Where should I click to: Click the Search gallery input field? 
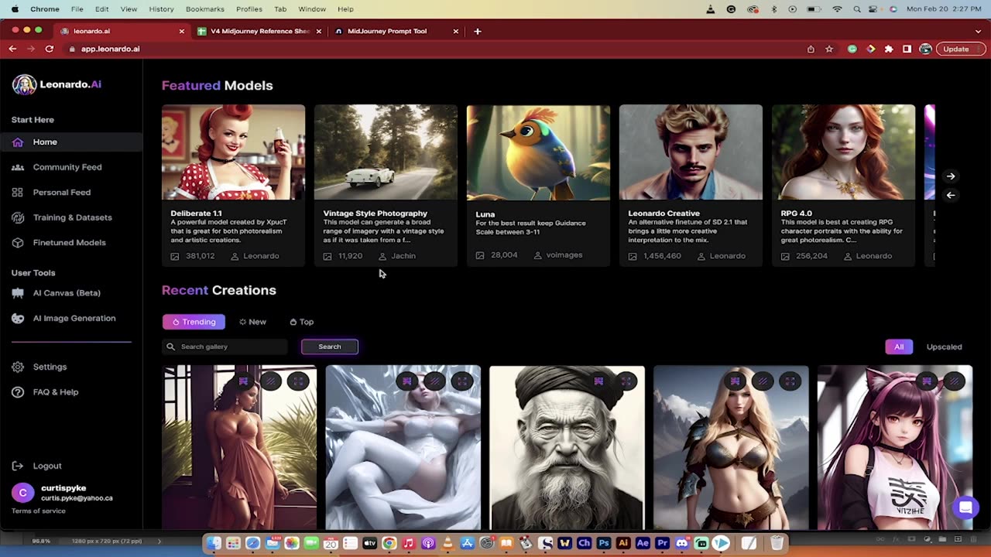pyautogui.click(x=225, y=347)
